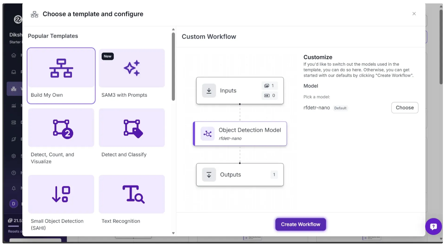Select the Detect and Classify template icon
The image size is (446, 249).
[x=132, y=128]
